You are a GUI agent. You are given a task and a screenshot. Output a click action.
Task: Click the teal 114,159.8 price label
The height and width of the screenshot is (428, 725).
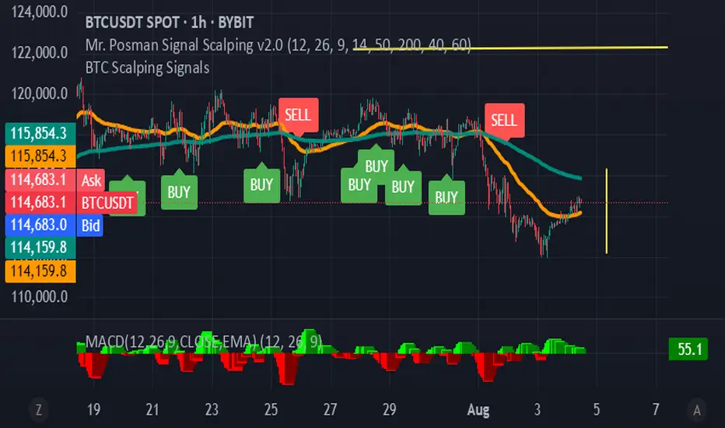pyautogui.click(x=40, y=247)
